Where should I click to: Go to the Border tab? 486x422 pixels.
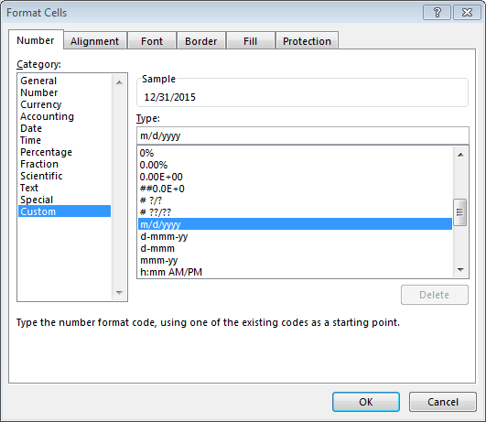200,41
